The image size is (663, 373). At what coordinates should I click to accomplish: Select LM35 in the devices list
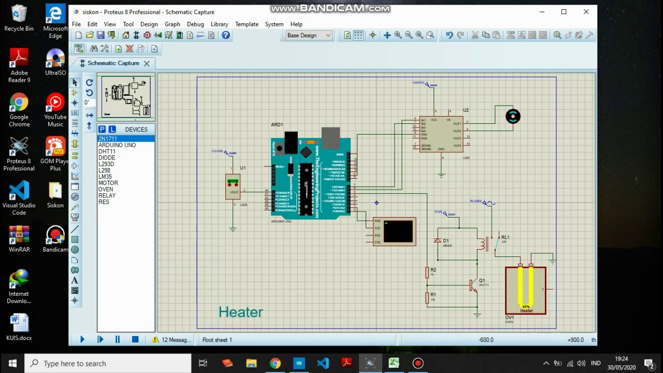(x=126, y=177)
